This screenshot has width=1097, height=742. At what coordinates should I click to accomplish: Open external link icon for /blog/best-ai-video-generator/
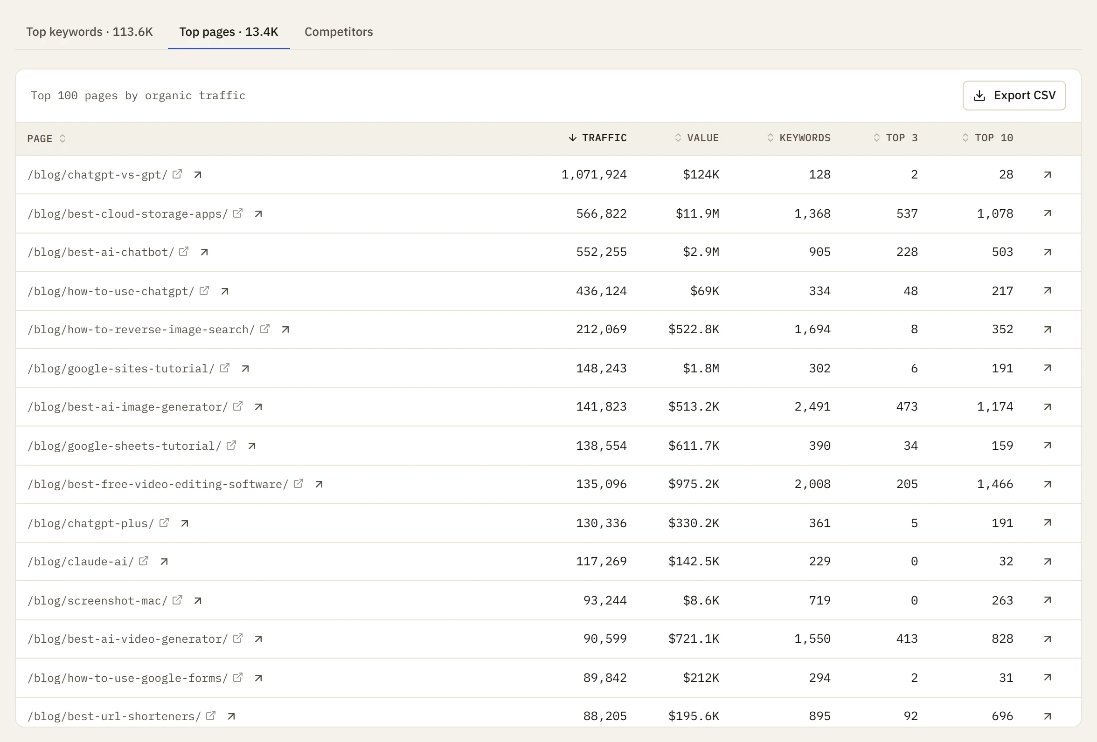click(x=238, y=638)
